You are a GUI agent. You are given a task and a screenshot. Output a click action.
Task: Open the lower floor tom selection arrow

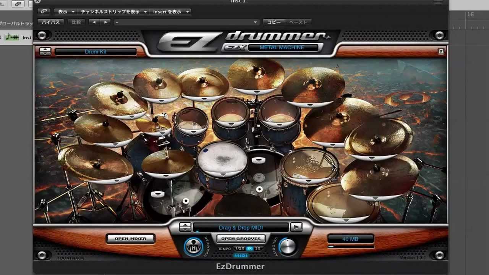(x=346, y=220)
